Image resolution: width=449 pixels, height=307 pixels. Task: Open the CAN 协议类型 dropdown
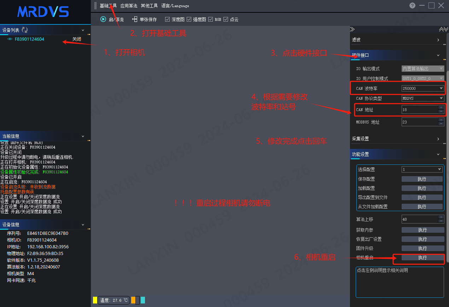tap(423, 98)
